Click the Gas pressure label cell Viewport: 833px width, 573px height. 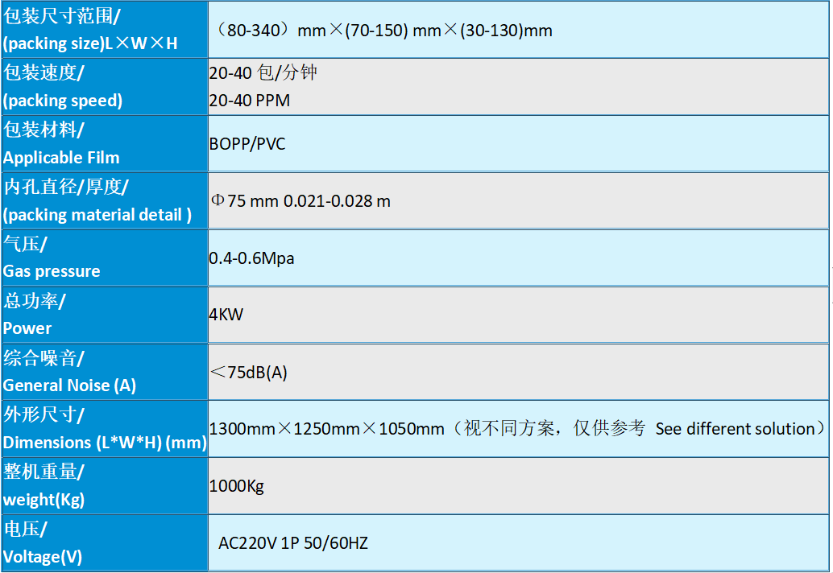104,258
